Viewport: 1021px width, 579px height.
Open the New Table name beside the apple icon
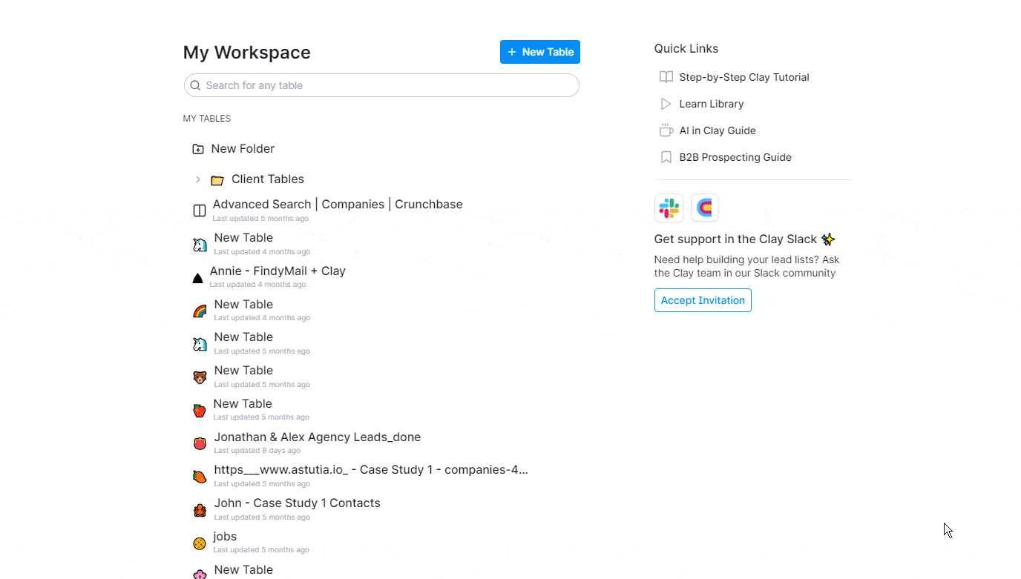[243, 404]
